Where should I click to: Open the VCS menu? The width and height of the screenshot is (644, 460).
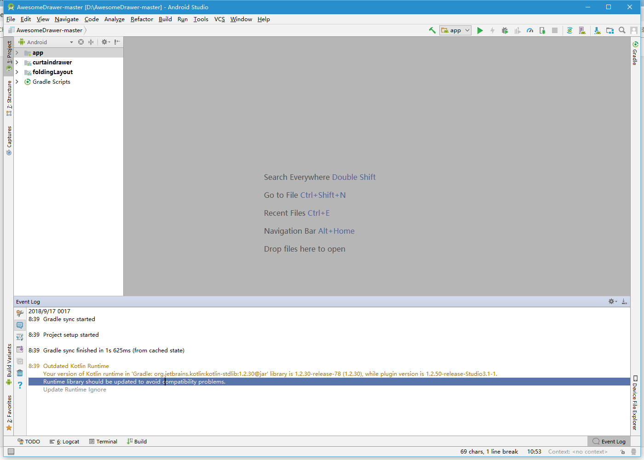219,19
